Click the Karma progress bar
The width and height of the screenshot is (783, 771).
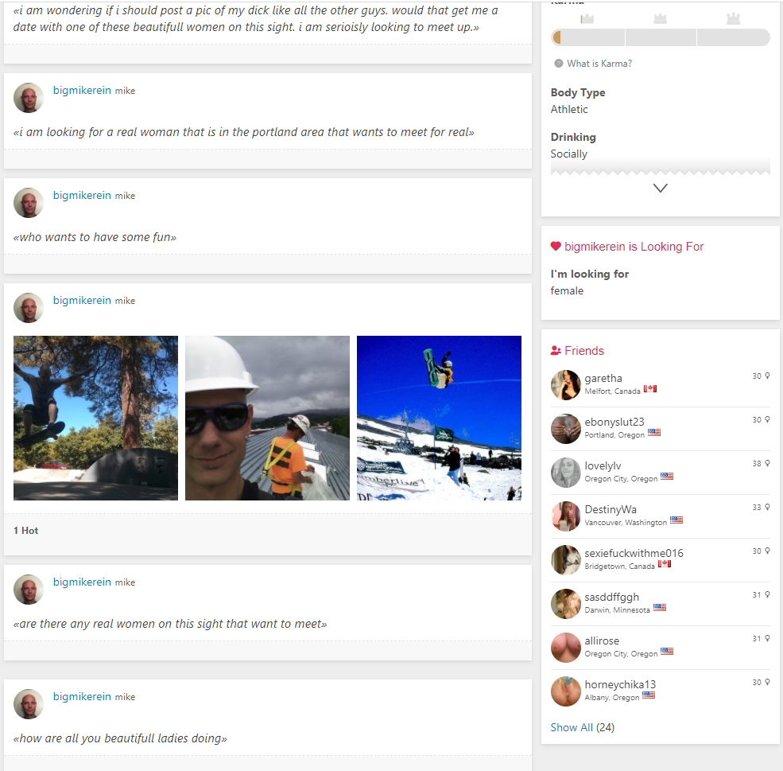pyautogui.click(x=660, y=37)
